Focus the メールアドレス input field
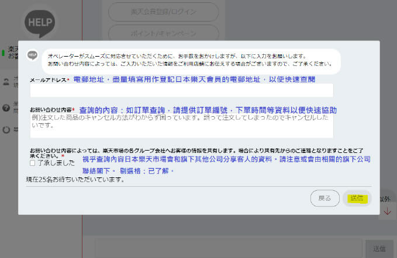This screenshot has height=258, width=397. pyautogui.click(x=181, y=90)
